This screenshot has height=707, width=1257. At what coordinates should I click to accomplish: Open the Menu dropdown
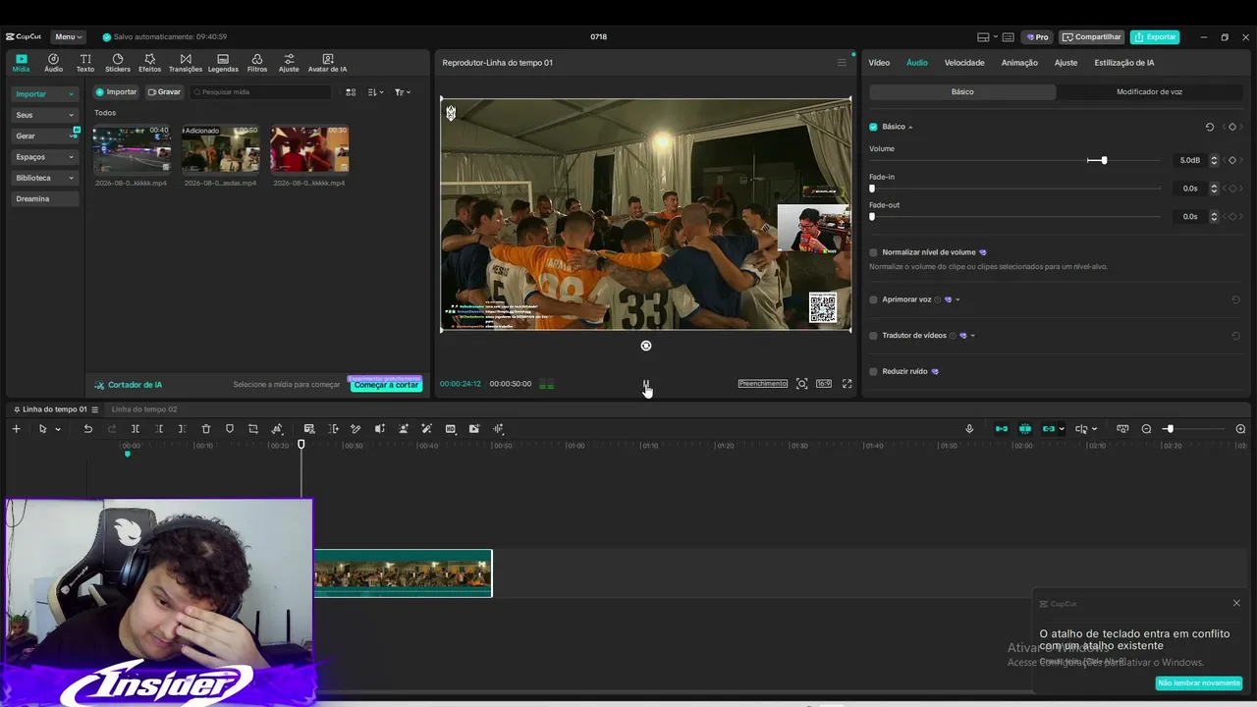[x=68, y=37]
